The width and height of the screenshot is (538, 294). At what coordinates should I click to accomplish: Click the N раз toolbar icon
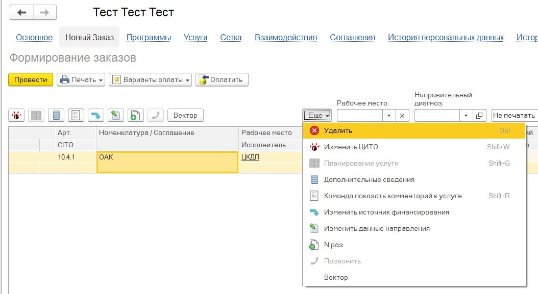coord(136,116)
